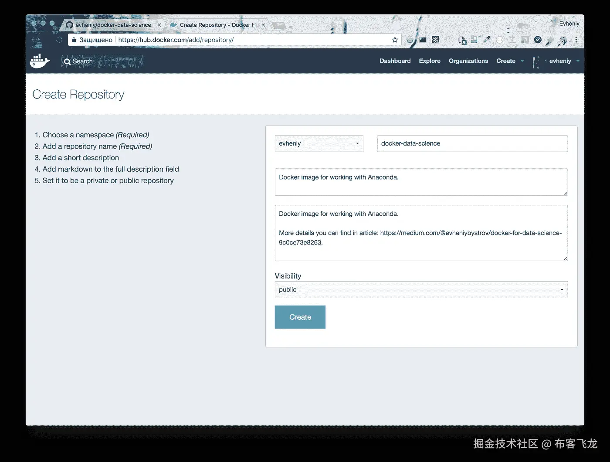Screen dimensions: 610x462
Task: Click 'Choose a namespace (Required)' step text
Action: (96, 135)
